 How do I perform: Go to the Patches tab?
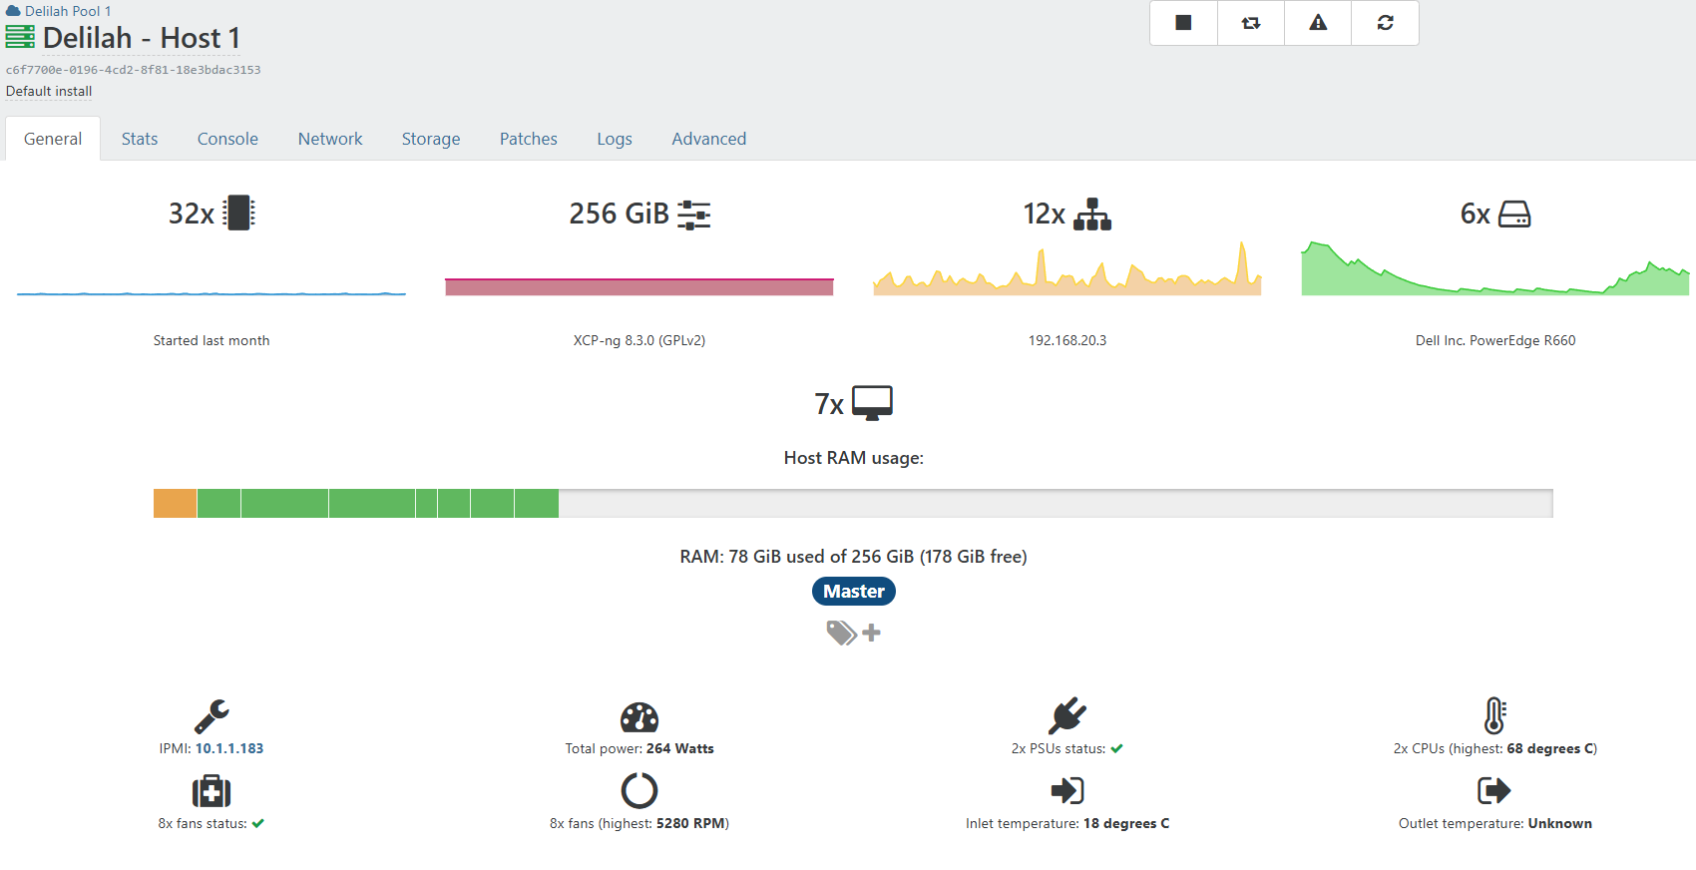coord(528,139)
